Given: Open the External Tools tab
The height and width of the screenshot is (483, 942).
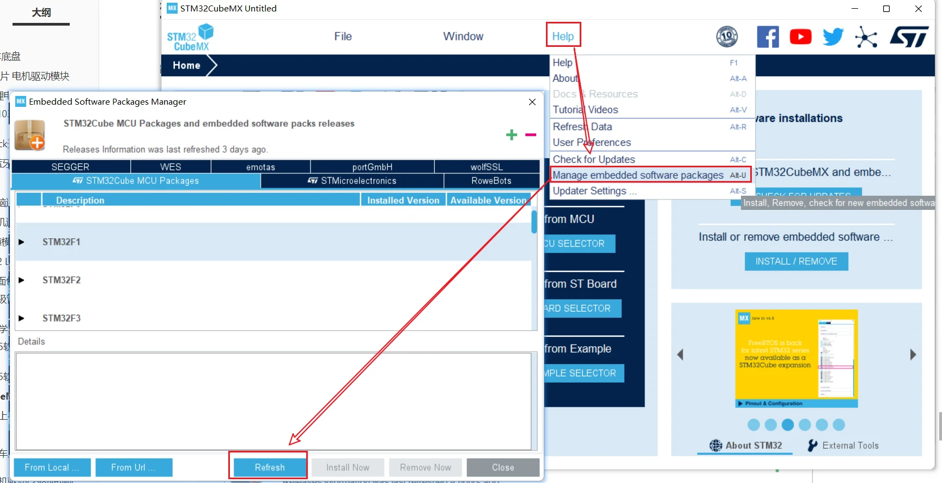Looking at the screenshot, I should click(843, 445).
